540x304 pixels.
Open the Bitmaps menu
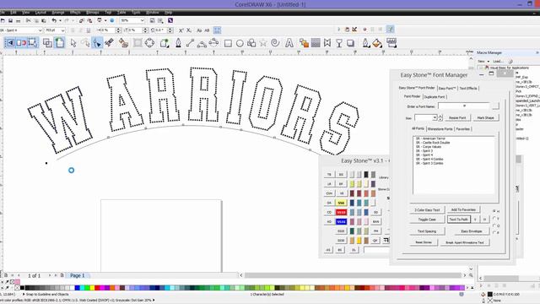[x=93, y=13]
